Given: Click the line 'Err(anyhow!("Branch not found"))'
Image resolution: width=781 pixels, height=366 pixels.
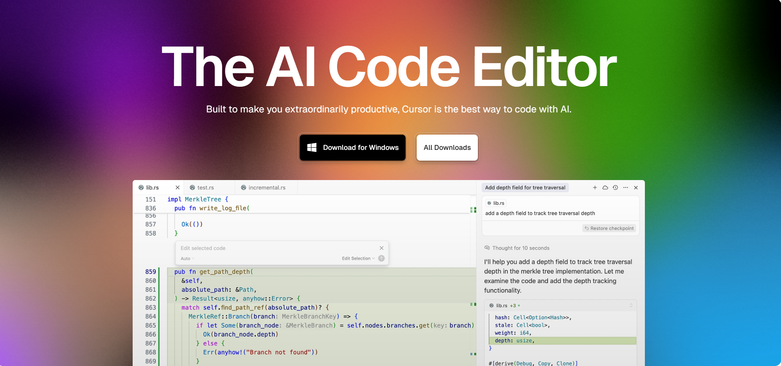Looking at the screenshot, I should (x=260, y=352).
